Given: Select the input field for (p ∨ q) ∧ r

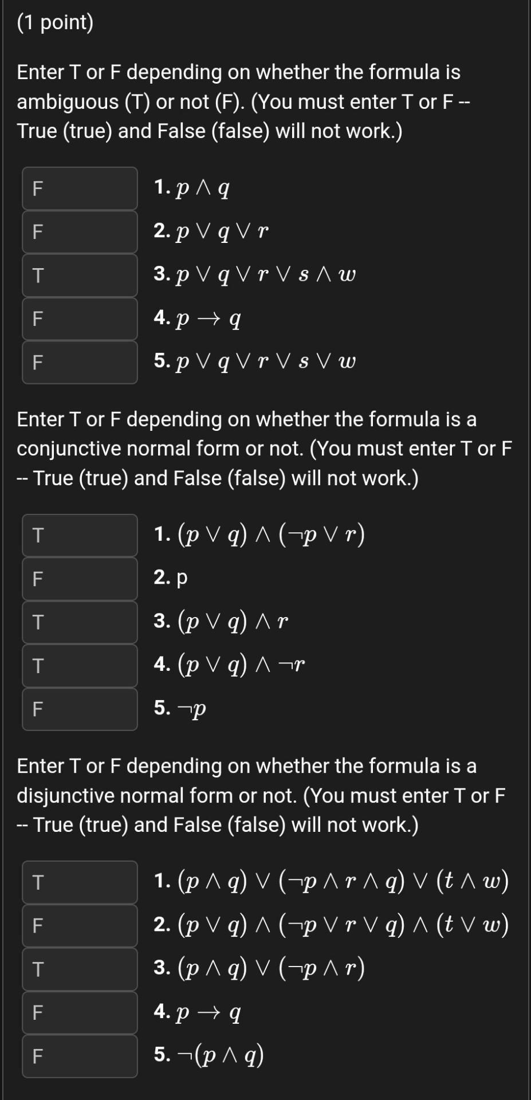Looking at the screenshot, I should 80,623.
